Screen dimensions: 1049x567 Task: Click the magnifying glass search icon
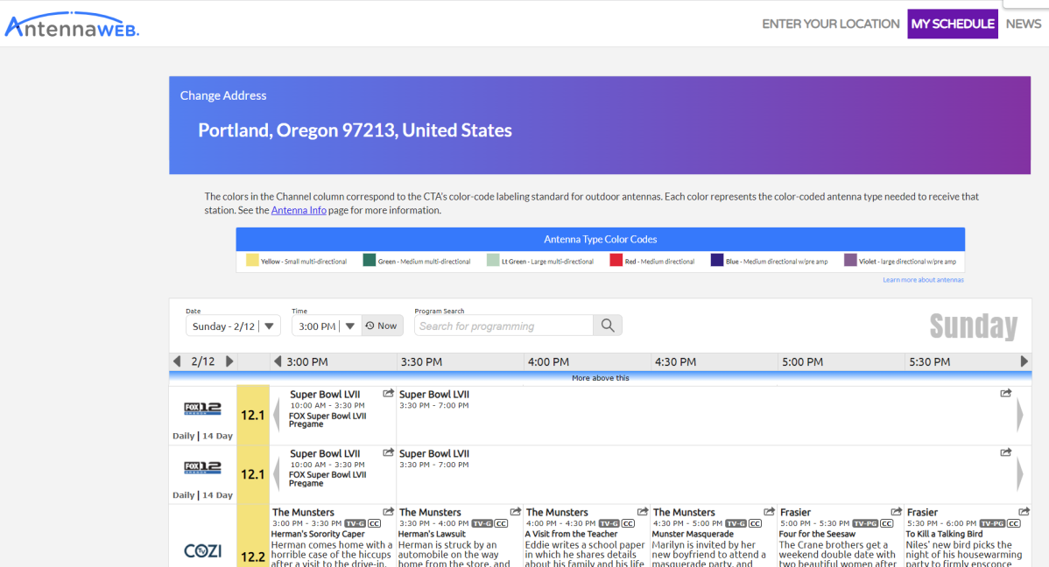click(x=608, y=325)
